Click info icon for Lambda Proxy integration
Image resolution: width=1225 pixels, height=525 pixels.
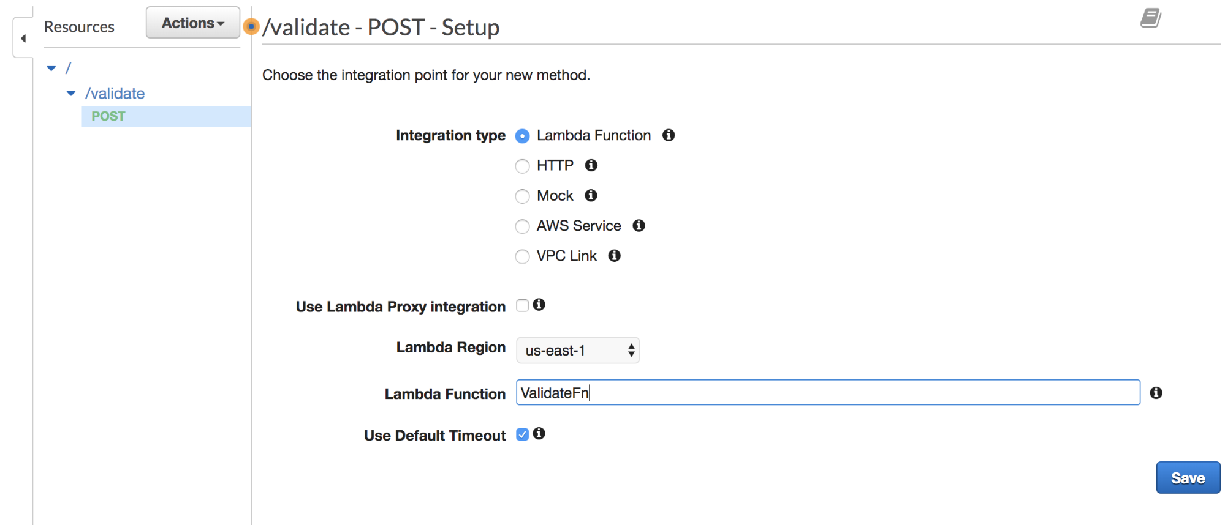(539, 305)
